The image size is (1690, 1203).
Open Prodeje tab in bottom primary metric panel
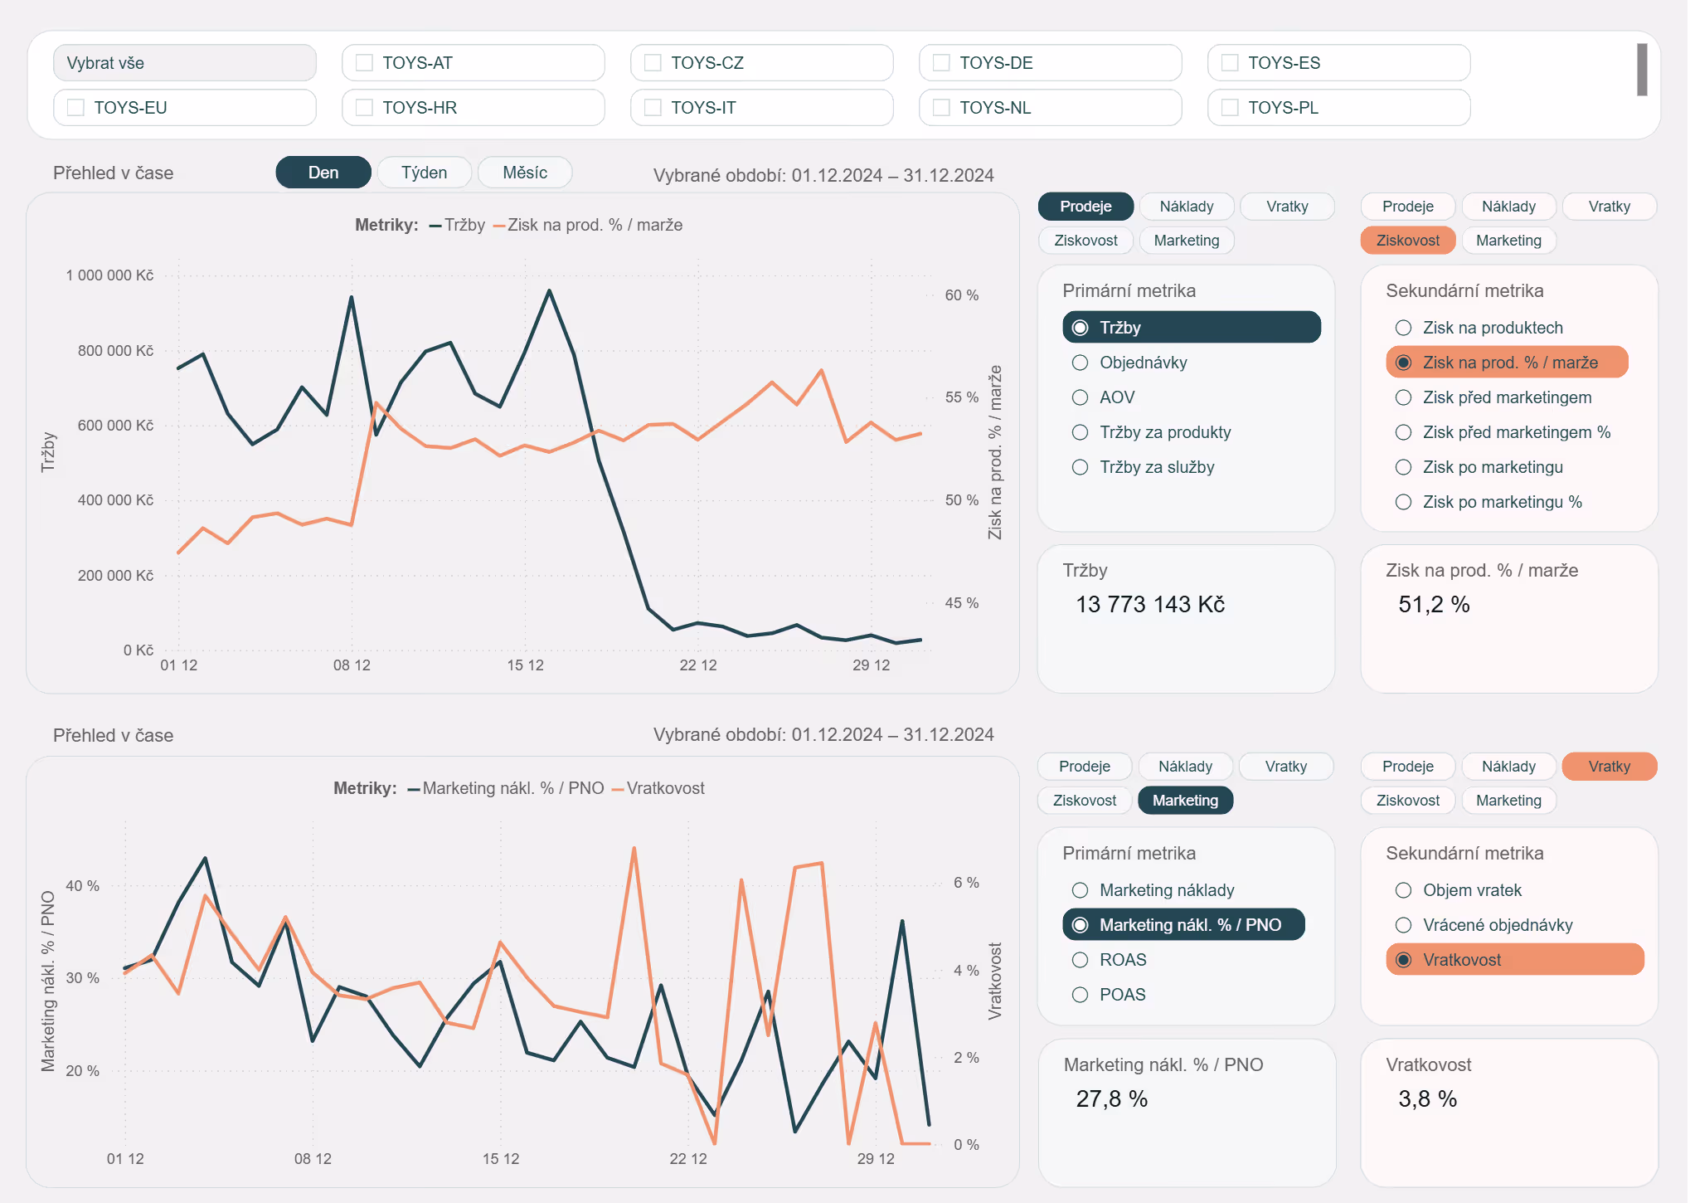click(x=1085, y=767)
